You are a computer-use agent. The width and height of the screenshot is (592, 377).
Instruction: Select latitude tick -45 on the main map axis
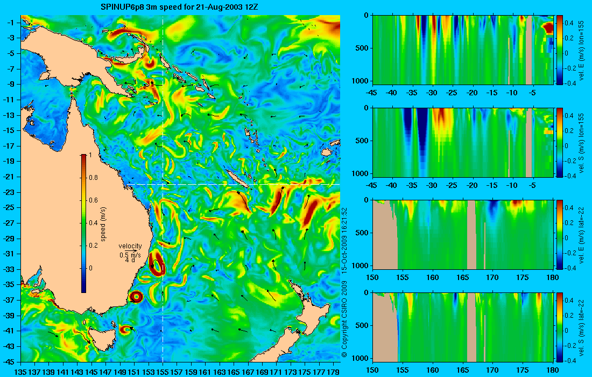(10, 362)
